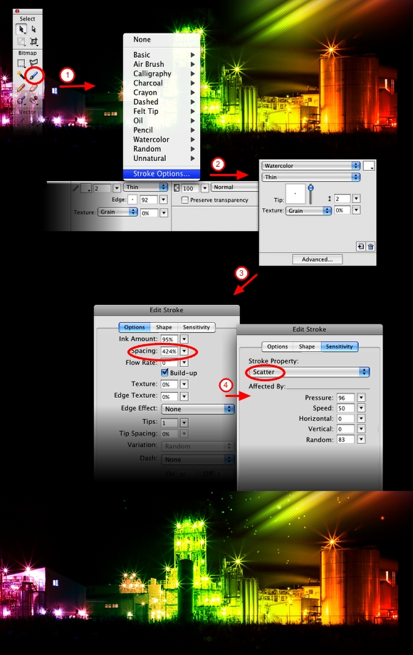The width and height of the screenshot is (413, 655).
Task: Click the Advanced... button
Action: [317, 259]
